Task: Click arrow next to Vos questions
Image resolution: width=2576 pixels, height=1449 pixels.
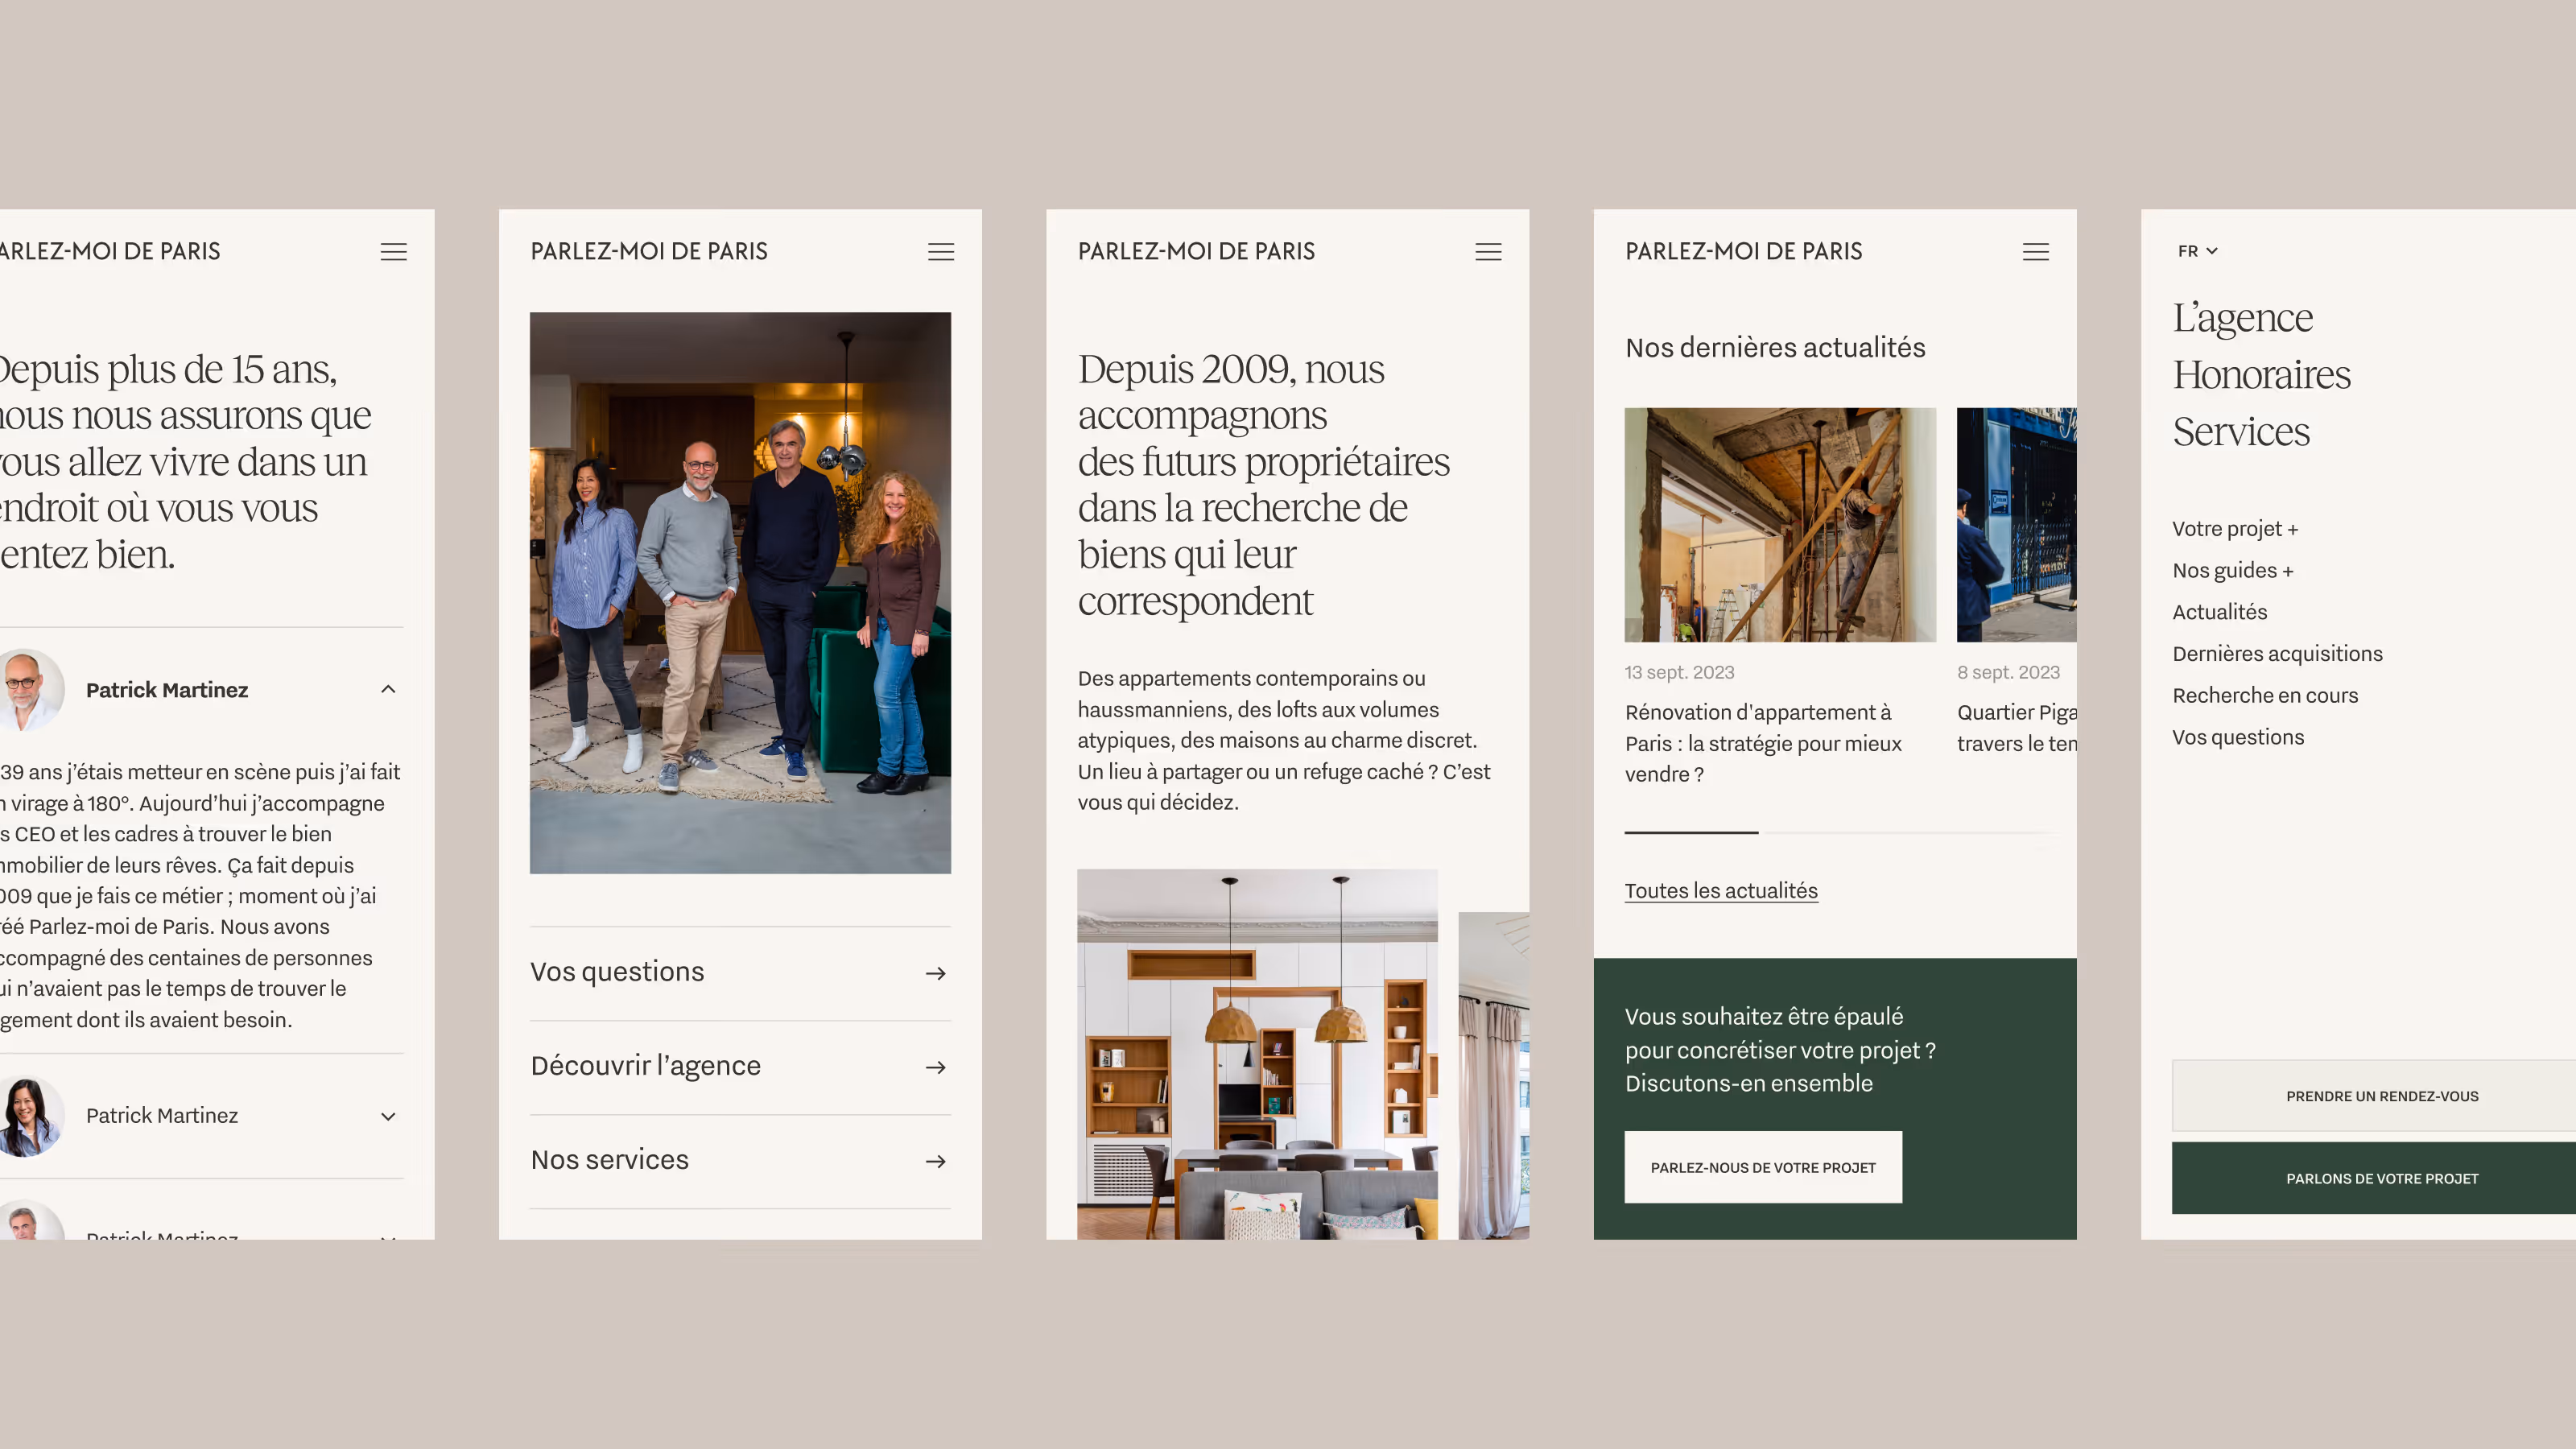Action: pyautogui.click(x=936, y=973)
